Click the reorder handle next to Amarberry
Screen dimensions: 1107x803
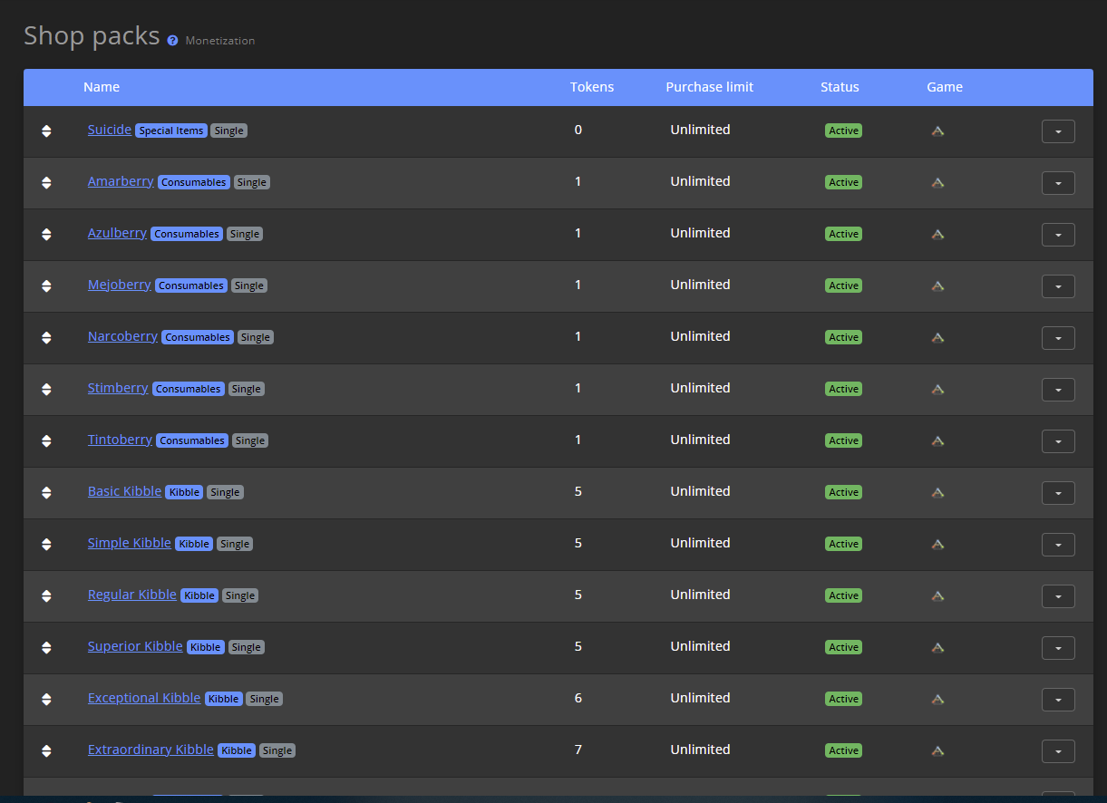46,182
